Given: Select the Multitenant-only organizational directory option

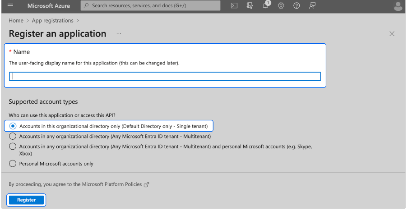Looking at the screenshot, I should 13,136.
